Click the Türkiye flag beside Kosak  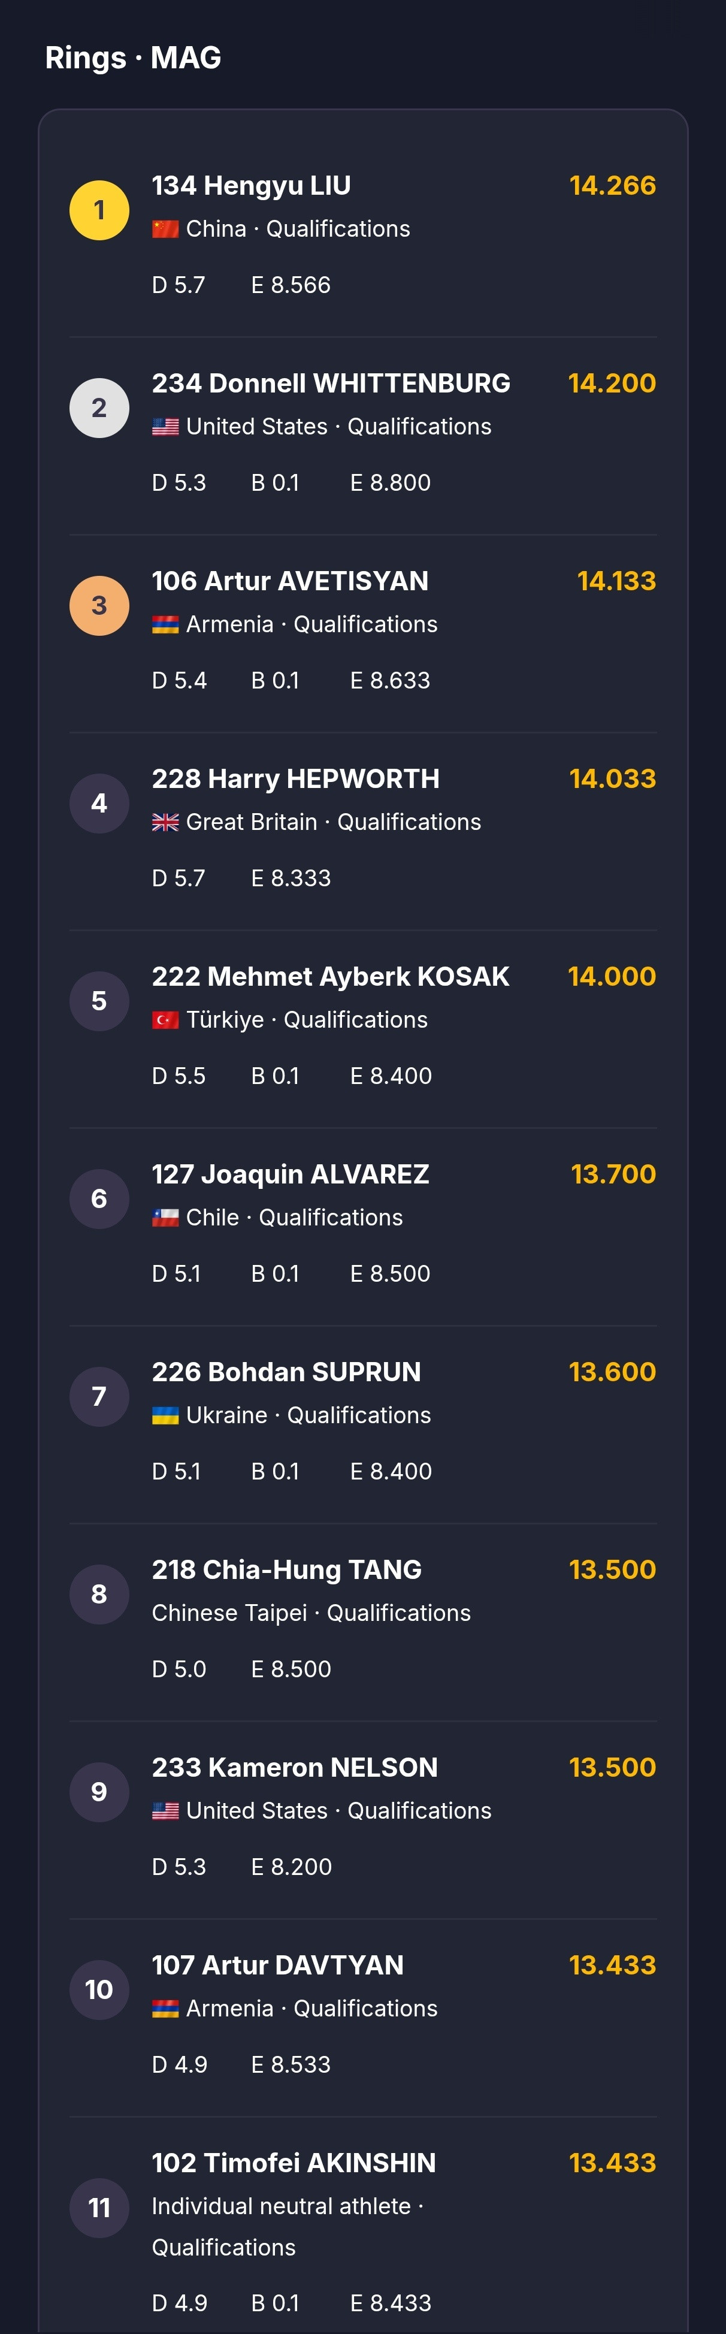[x=165, y=1020]
